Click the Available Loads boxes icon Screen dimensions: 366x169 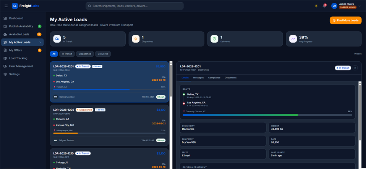coord(5,34)
